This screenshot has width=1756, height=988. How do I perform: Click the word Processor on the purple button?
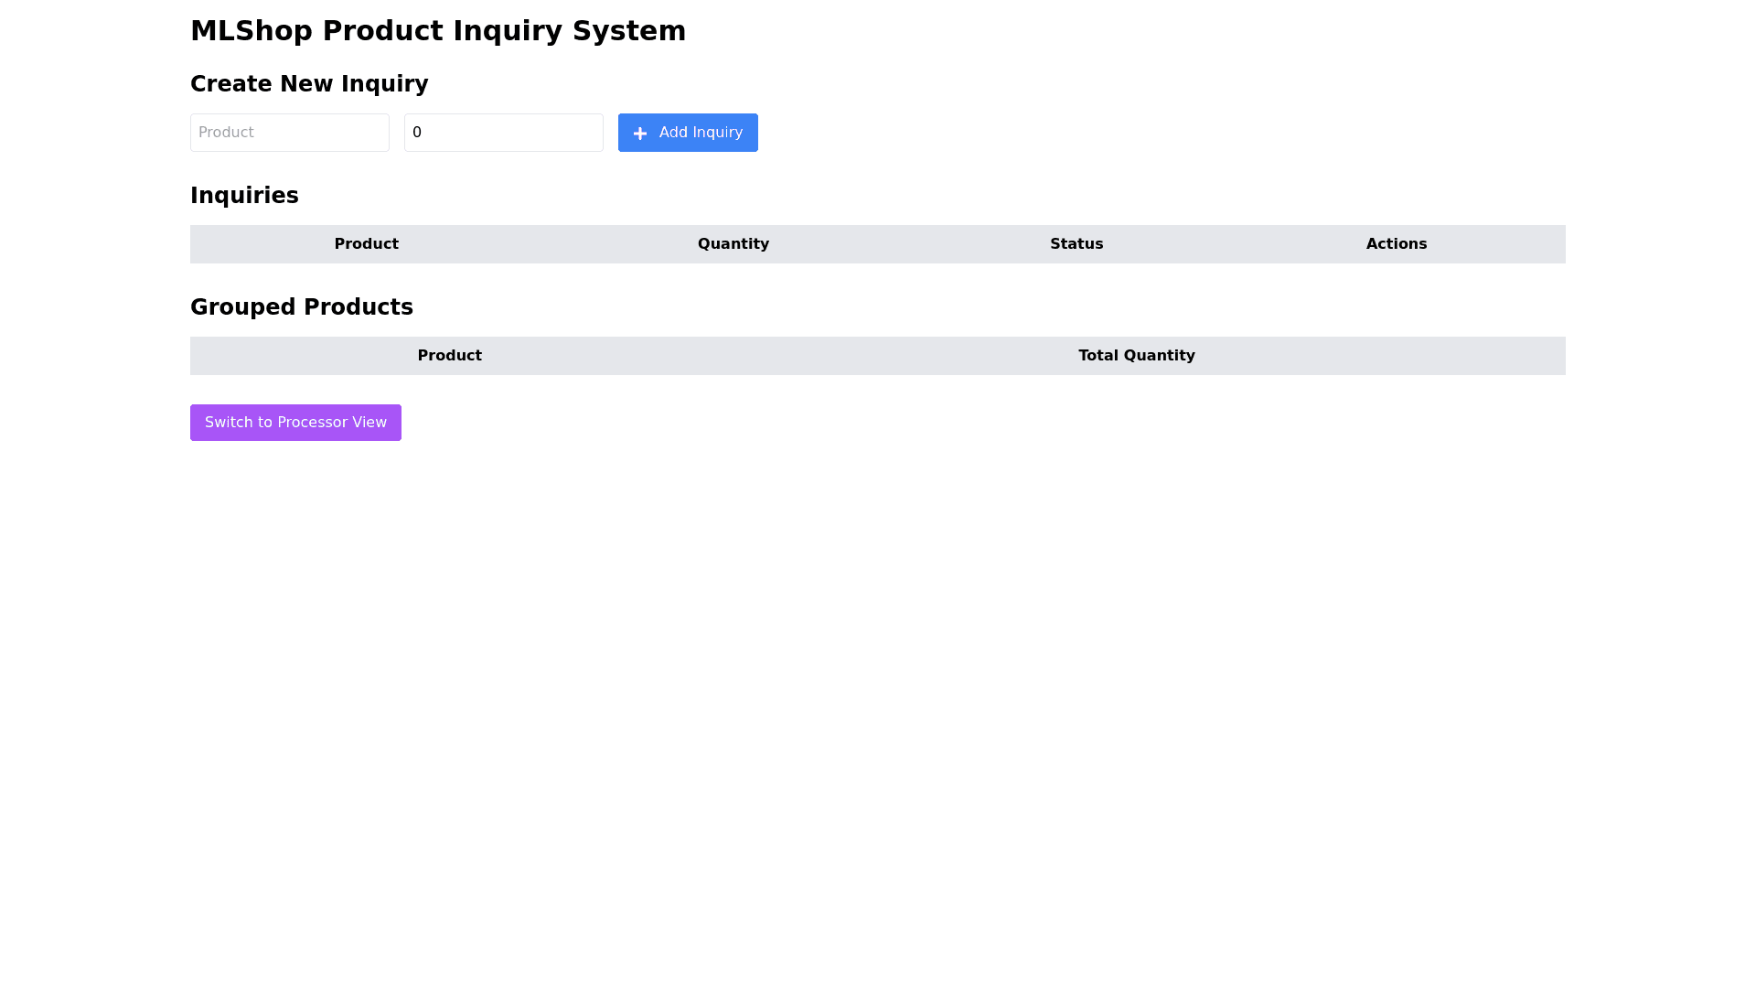(x=312, y=423)
